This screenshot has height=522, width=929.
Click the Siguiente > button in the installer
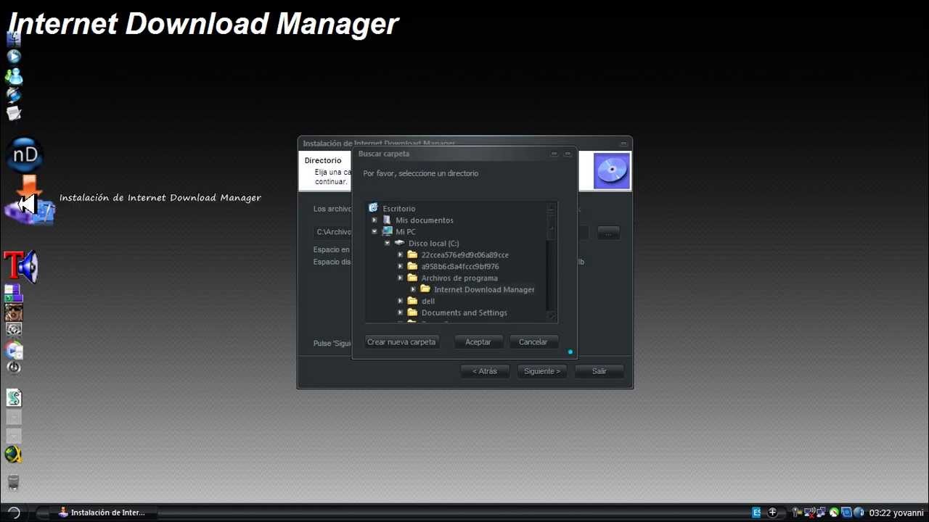(x=542, y=371)
